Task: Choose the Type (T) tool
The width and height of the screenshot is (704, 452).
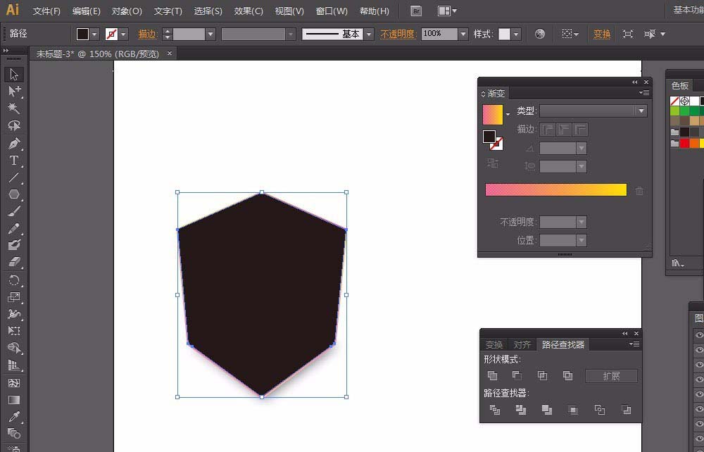Action: [14, 161]
